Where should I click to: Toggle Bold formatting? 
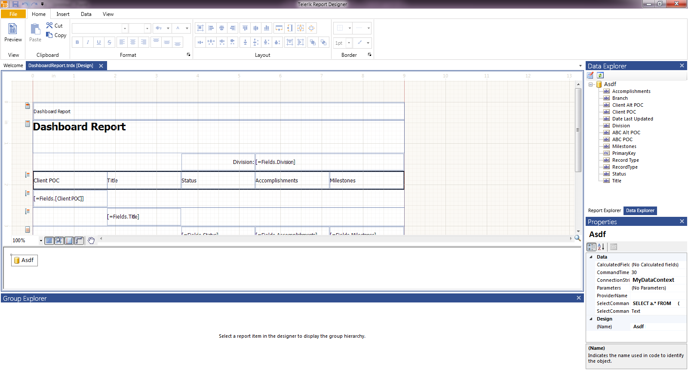[x=77, y=42]
